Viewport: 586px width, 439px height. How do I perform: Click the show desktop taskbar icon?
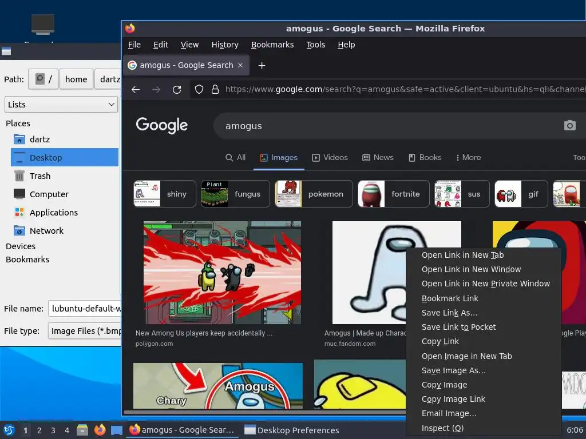click(x=117, y=430)
